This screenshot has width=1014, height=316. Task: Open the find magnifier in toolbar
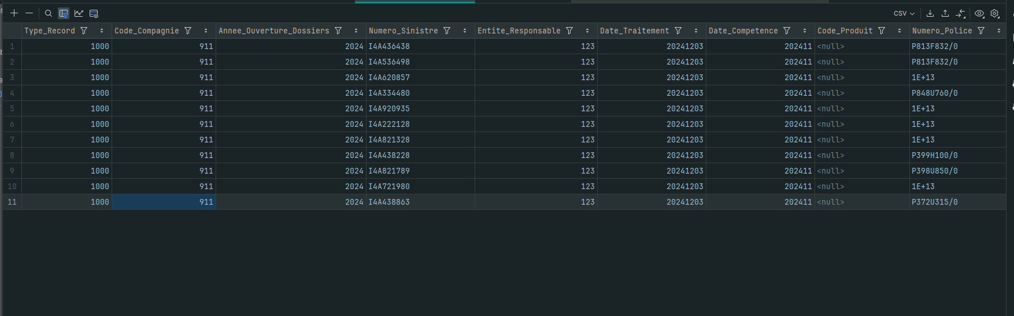pyautogui.click(x=49, y=13)
